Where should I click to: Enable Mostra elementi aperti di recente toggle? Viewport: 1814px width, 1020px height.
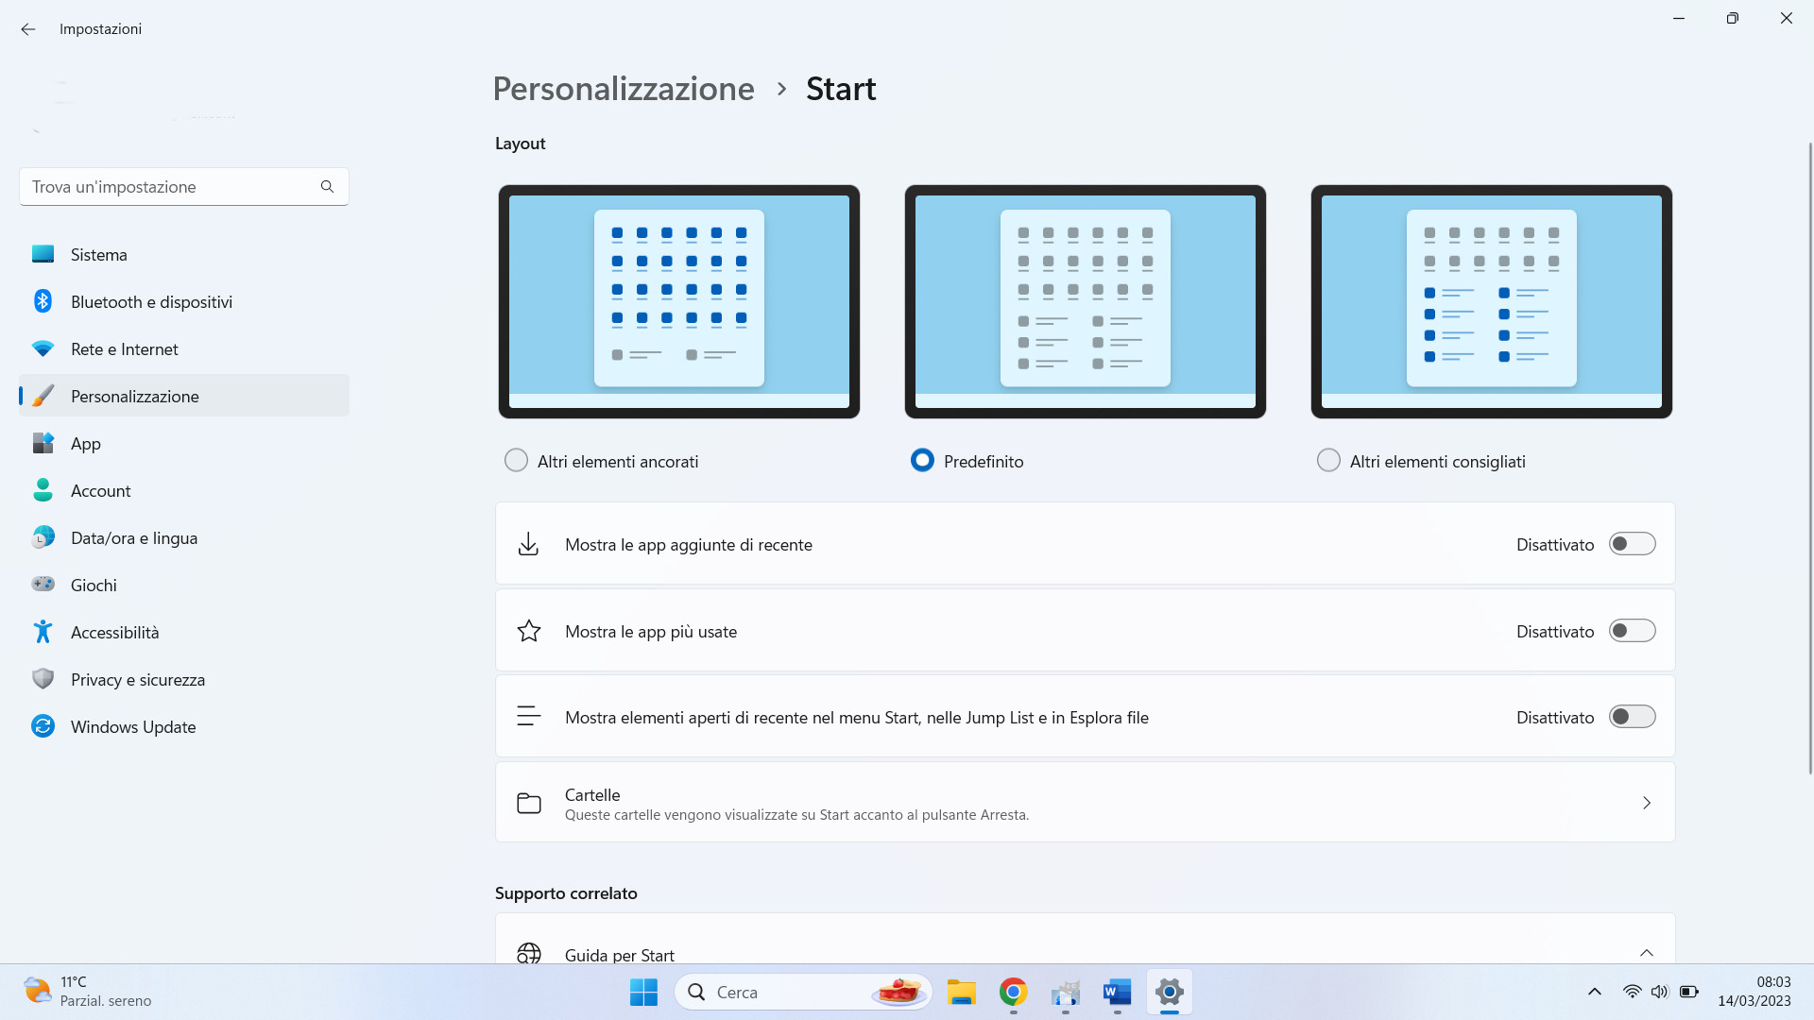point(1632,718)
